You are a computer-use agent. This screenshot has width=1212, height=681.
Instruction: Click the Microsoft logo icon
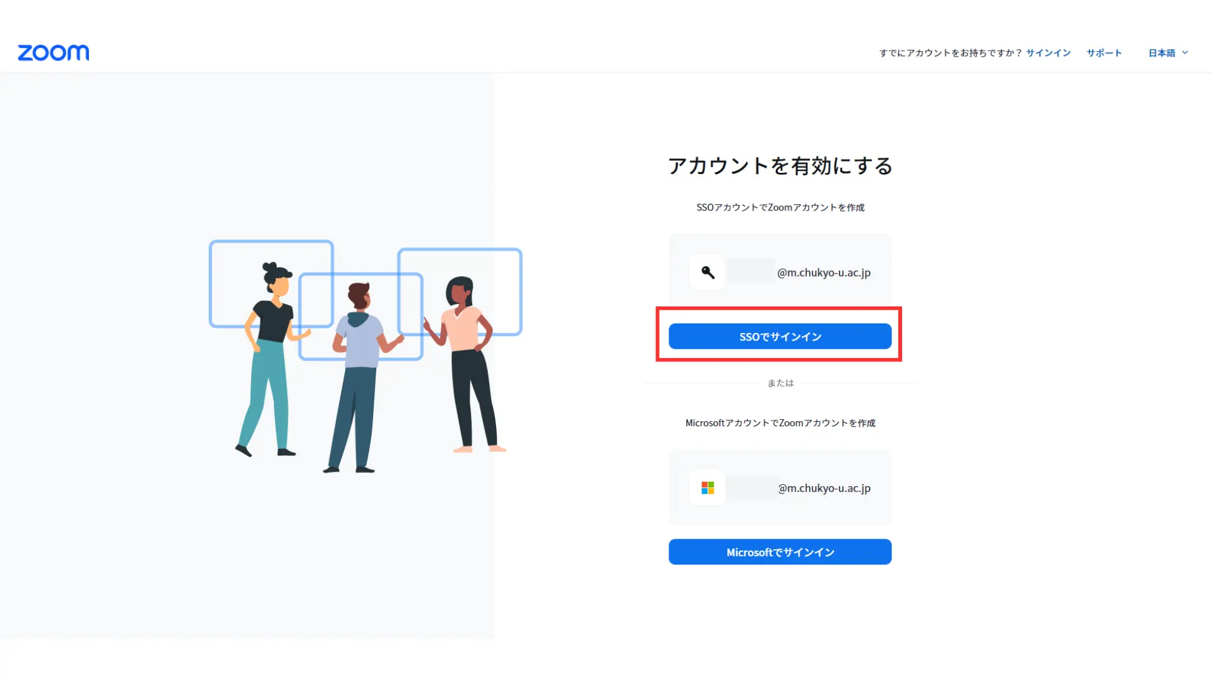[x=708, y=488]
